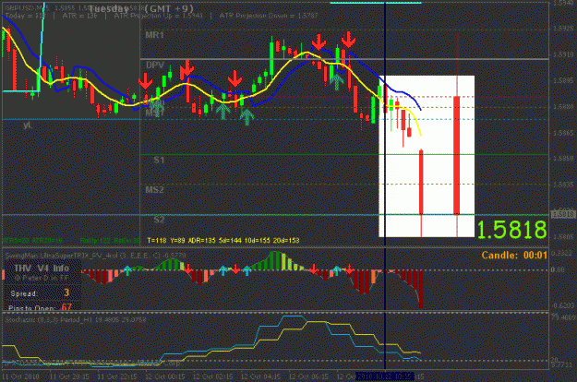Click the MR1 pivot level label
Viewport: 577px width, 382px height.
pos(154,35)
